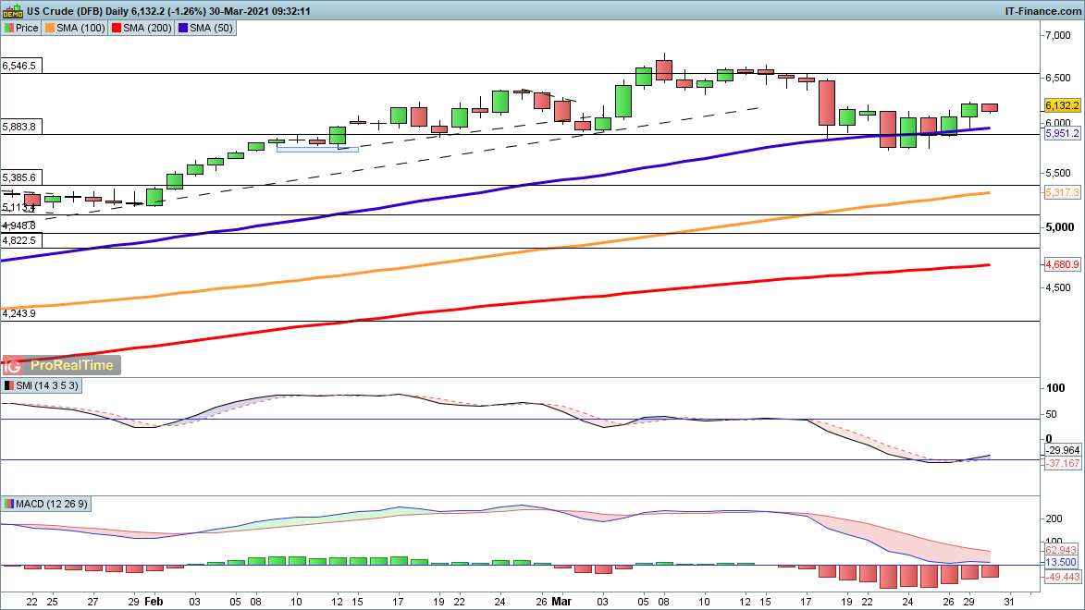Click the DEMO chart icon in title bar
Screen dimensions: 1085x610
click(12, 11)
